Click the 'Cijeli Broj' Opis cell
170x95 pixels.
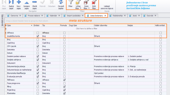tap(20, 43)
